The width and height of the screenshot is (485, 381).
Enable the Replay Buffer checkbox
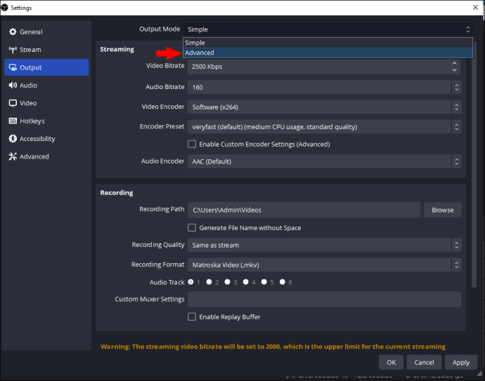click(x=192, y=316)
